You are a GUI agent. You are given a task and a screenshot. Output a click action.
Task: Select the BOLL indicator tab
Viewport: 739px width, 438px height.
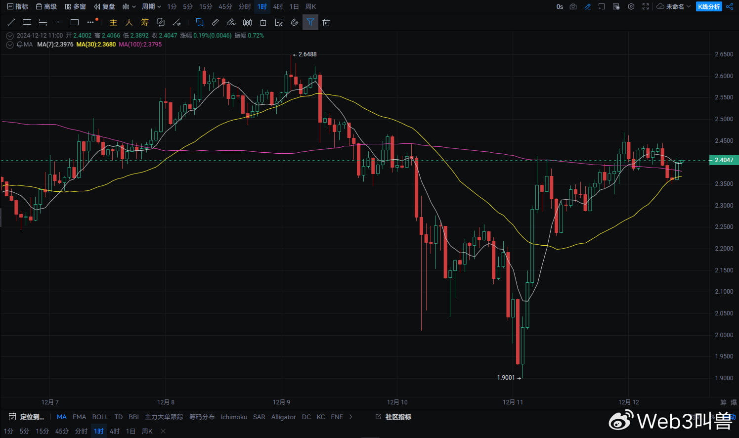pos(100,417)
